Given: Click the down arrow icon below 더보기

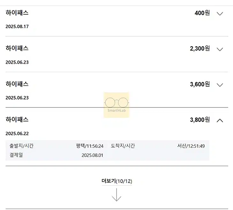Looking at the screenshot, I should pos(117,195).
